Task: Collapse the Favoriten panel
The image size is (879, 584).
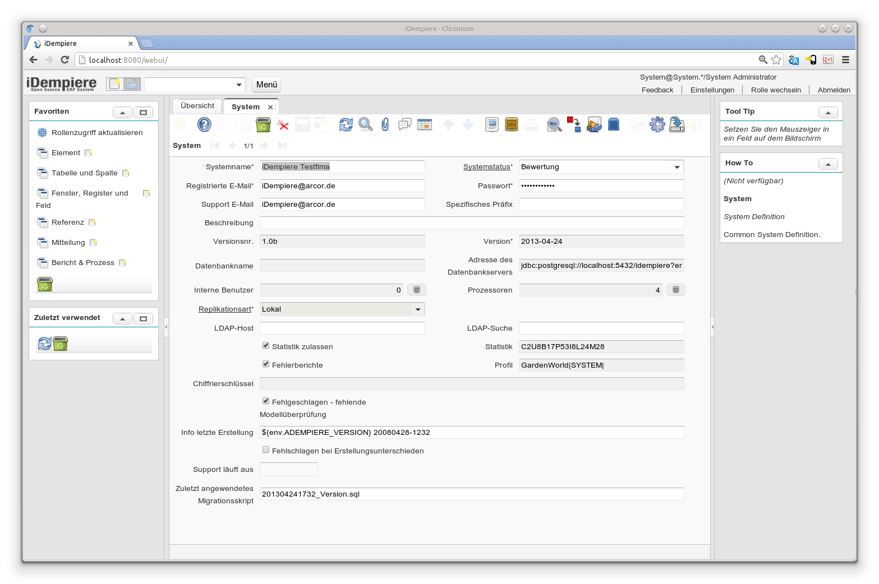Action: (x=122, y=113)
